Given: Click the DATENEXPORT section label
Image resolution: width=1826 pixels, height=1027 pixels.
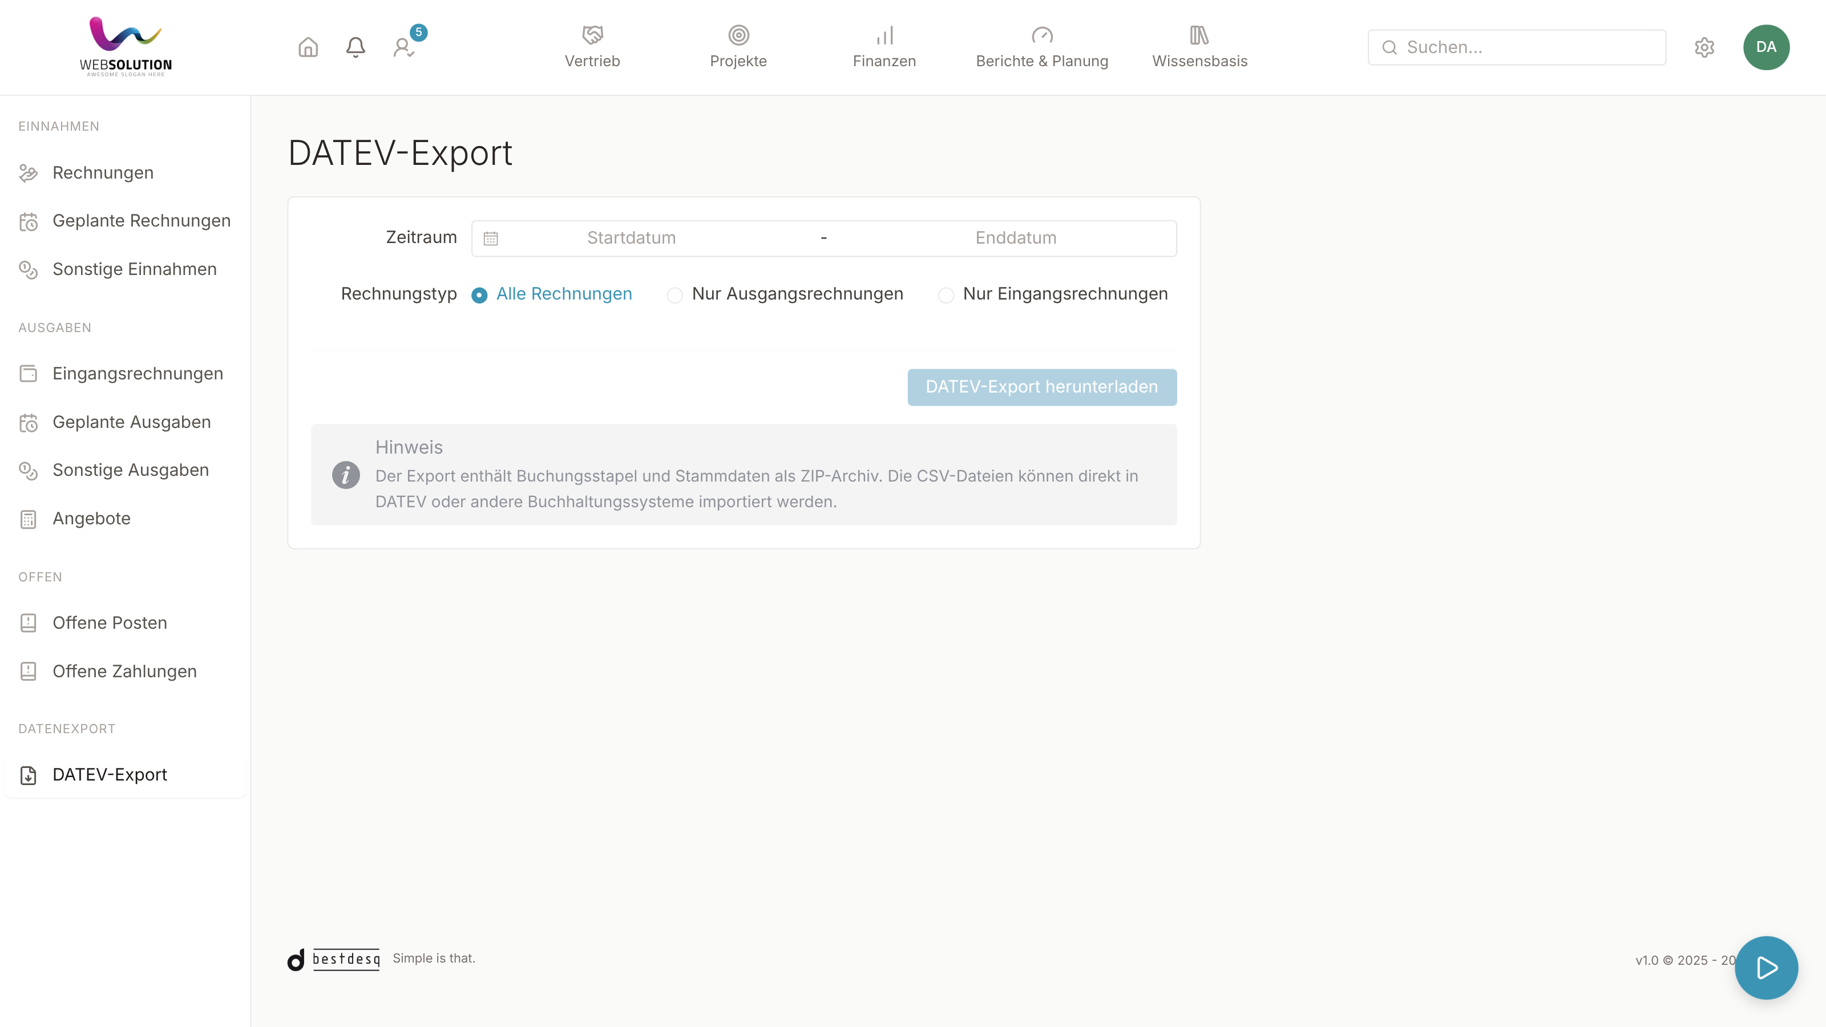Looking at the screenshot, I should (x=67, y=729).
